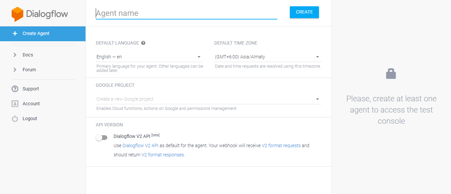Viewport: 451px width, 194px height.
Task: Click the Dialogflow logo icon
Action: [17, 14]
